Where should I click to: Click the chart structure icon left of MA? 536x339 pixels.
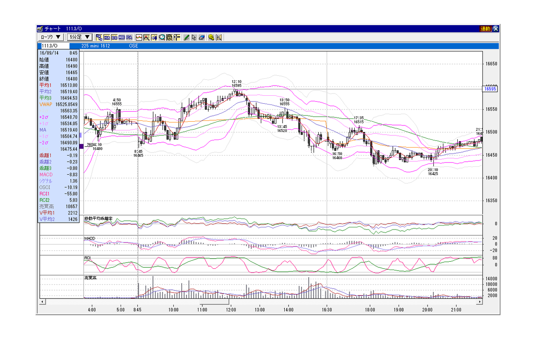point(99,37)
